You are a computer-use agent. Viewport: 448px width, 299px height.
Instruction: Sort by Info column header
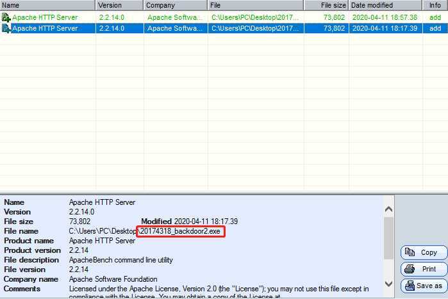pos(435,5)
